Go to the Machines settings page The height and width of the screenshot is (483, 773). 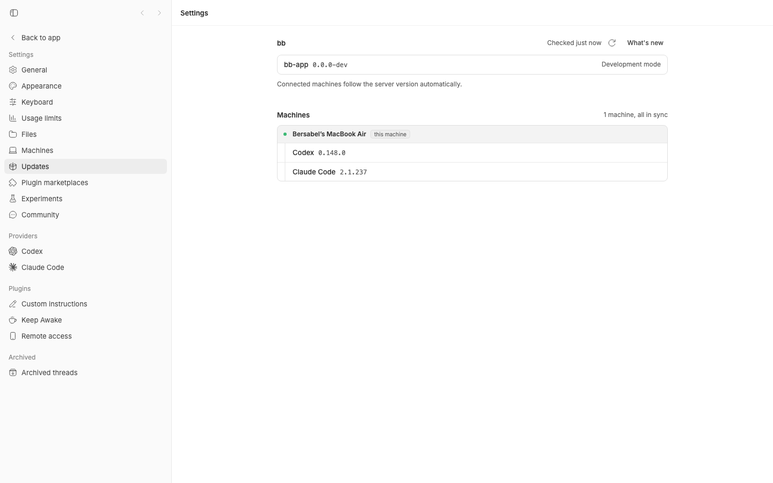85,150
